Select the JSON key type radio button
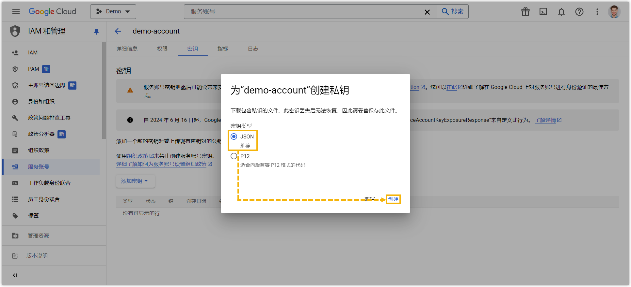The height and width of the screenshot is (287, 631). (x=234, y=136)
